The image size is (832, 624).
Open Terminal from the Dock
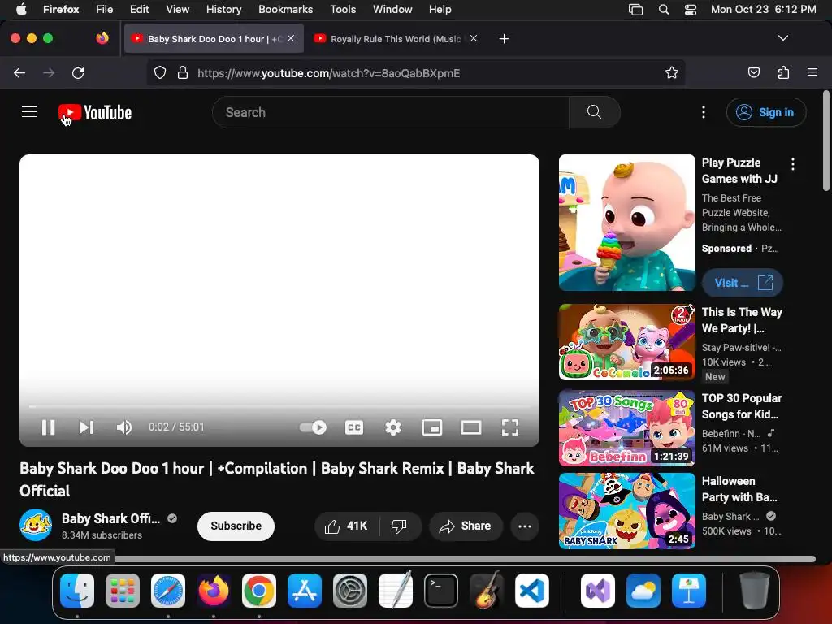pyautogui.click(x=441, y=591)
